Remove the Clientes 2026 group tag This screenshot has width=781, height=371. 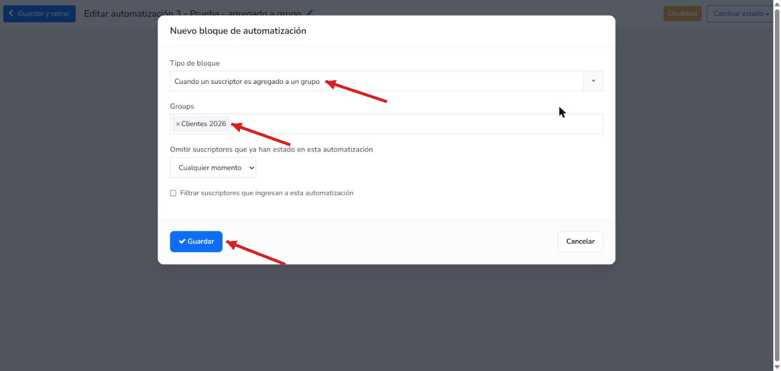click(x=177, y=124)
